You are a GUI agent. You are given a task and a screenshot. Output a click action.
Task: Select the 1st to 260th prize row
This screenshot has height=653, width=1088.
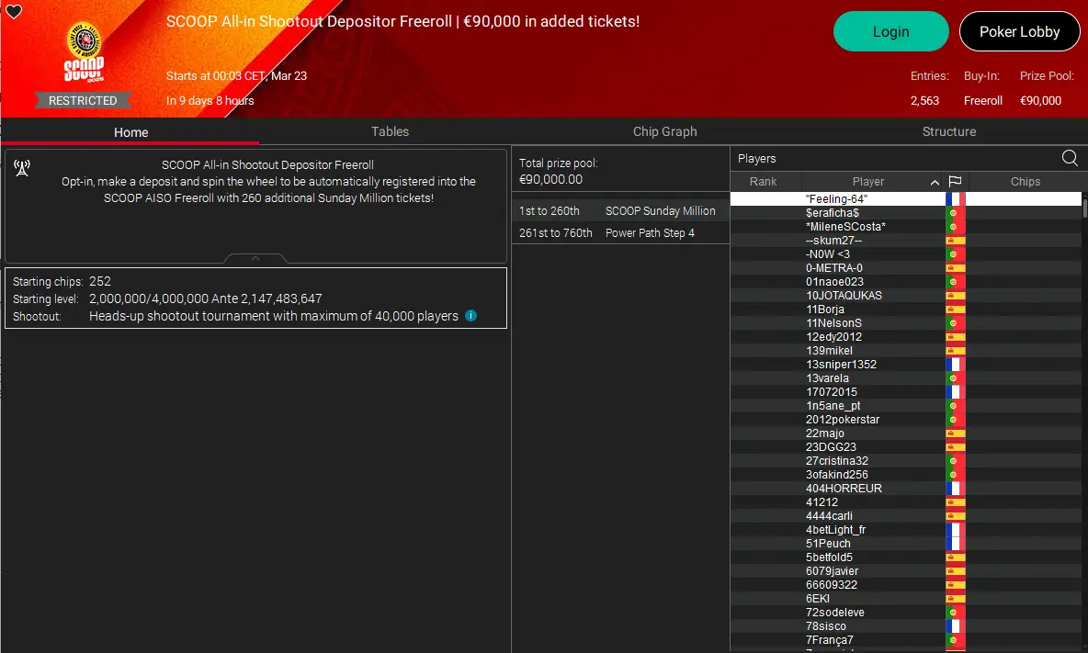coord(620,210)
